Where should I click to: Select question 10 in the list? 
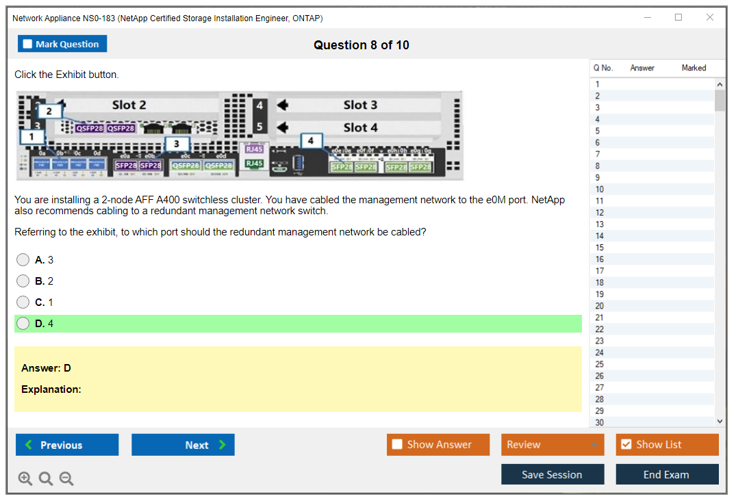pos(600,189)
